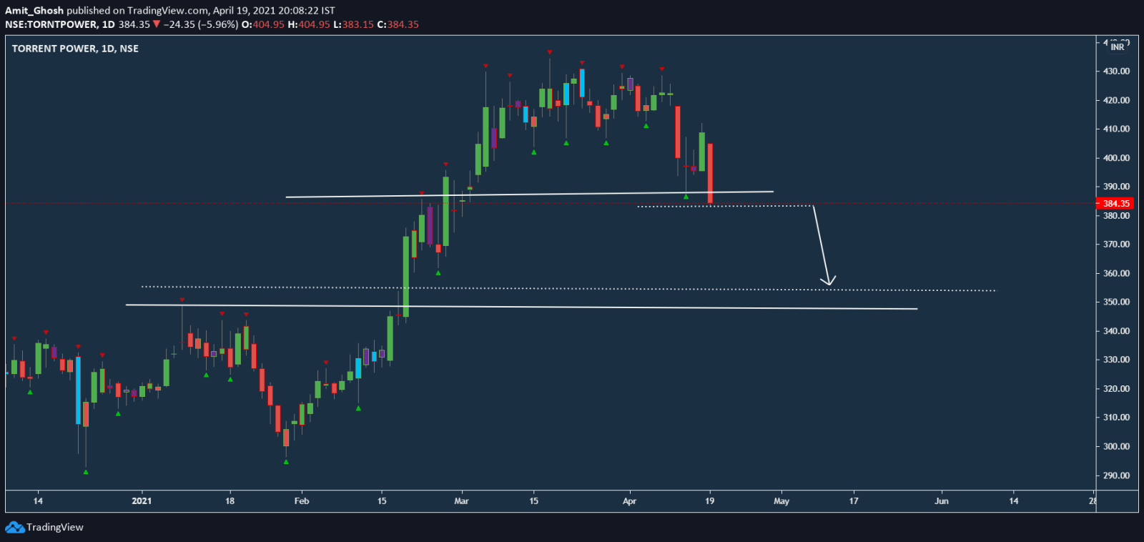Click the Mar label on time axis
This screenshot has height=542, width=1144.
click(461, 501)
